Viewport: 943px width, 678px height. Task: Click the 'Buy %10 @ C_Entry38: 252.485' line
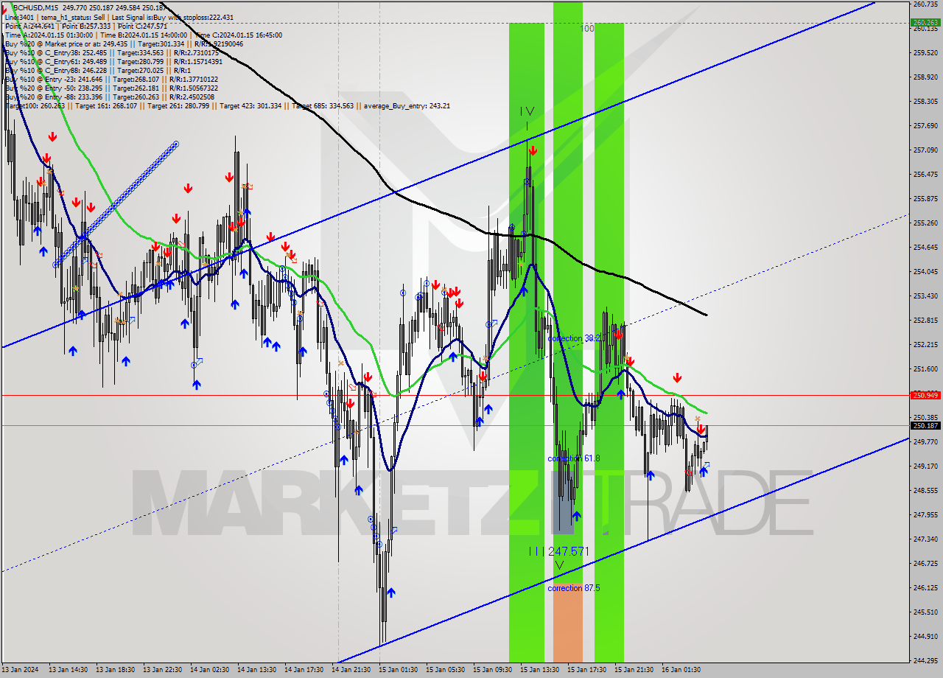111,52
